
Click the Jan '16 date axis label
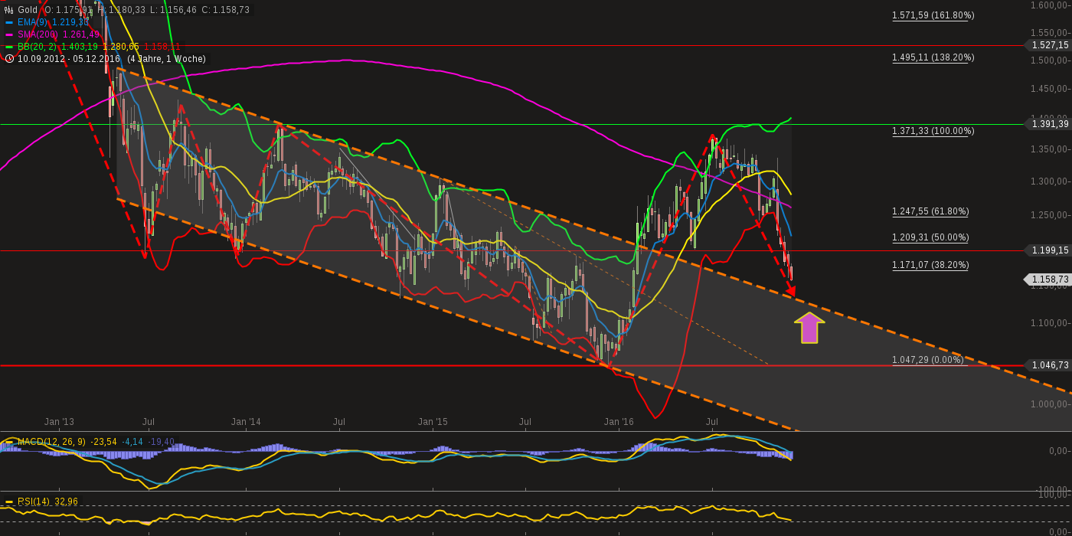[x=619, y=422]
